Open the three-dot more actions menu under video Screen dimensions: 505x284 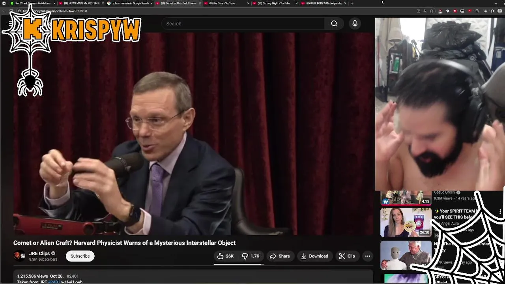tap(368, 256)
